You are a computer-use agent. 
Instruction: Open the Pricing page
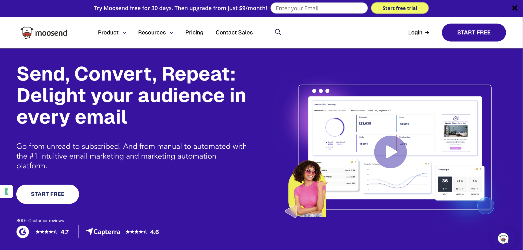(194, 32)
